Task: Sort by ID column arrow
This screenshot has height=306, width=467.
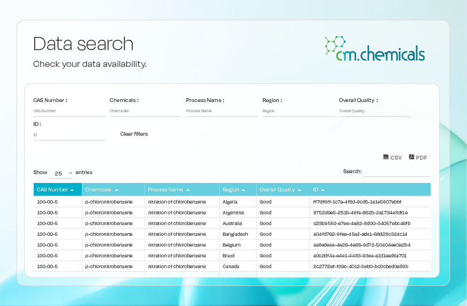Action: [x=323, y=190]
